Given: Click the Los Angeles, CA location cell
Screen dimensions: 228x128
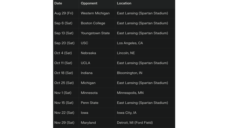Looking at the screenshot, I should 130,43.
